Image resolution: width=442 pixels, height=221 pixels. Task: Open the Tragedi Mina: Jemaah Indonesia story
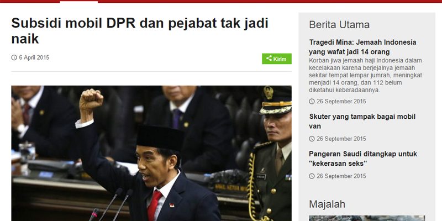coord(362,47)
